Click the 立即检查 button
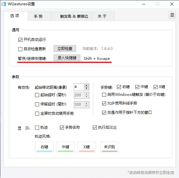This screenshot has width=179, height=178. coord(65,48)
